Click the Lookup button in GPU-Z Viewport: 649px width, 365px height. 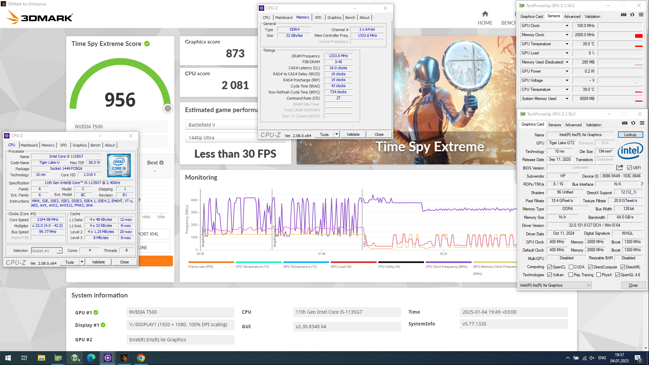click(x=630, y=135)
